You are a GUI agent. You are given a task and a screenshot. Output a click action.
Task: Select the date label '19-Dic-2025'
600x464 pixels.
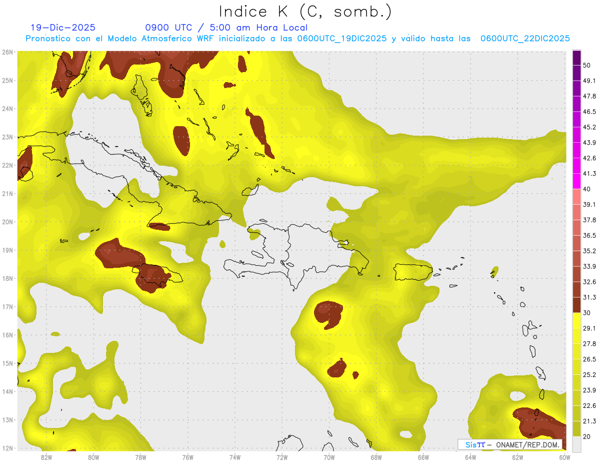click(x=63, y=28)
